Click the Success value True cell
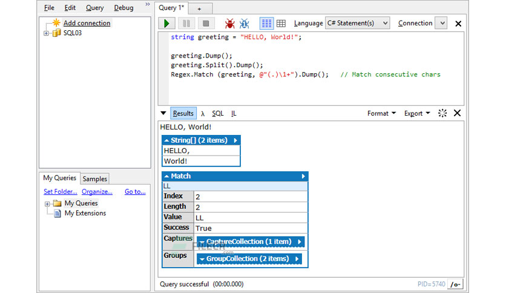Screen dimensions: 506x293 pos(251,228)
